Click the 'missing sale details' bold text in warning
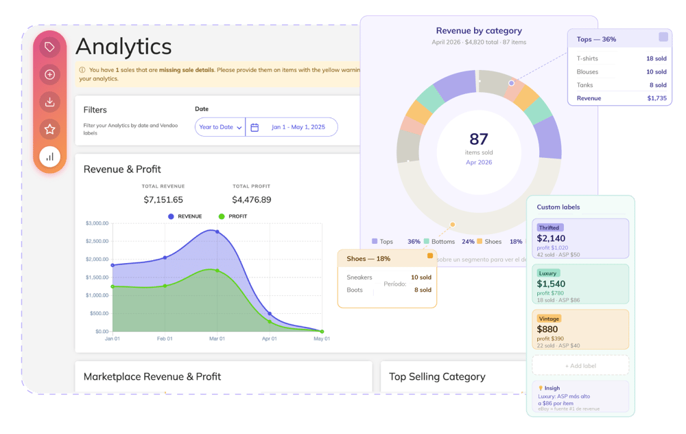This screenshot has width=686, height=434. tap(187, 69)
